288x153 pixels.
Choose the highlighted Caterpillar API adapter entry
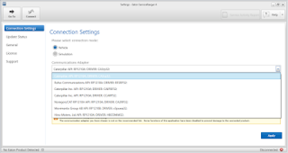pyautogui.click(x=166, y=76)
